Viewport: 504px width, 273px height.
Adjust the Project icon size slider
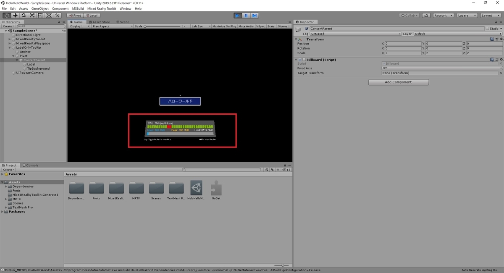pos(281,265)
